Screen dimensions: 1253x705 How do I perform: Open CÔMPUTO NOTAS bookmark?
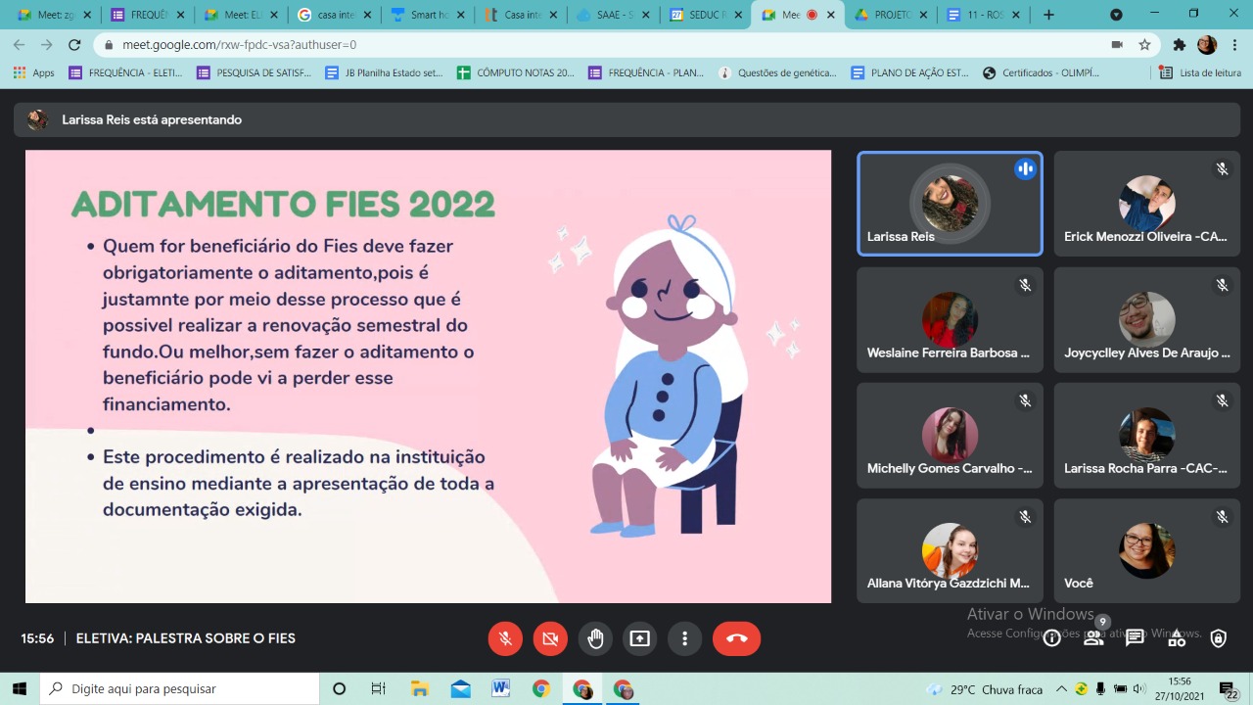pyautogui.click(x=516, y=72)
